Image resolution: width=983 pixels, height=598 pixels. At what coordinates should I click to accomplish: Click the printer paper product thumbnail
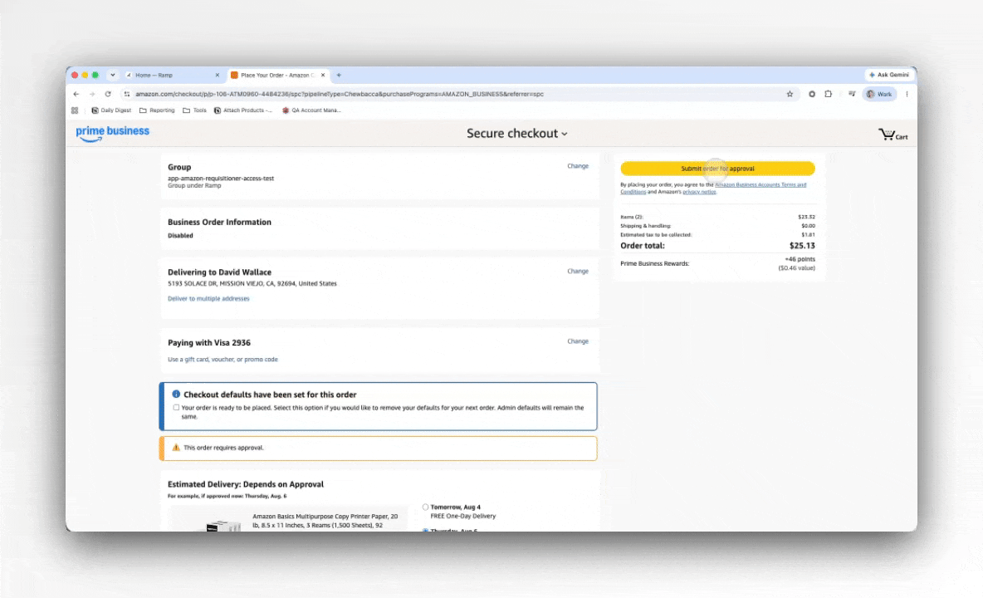point(224,525)
